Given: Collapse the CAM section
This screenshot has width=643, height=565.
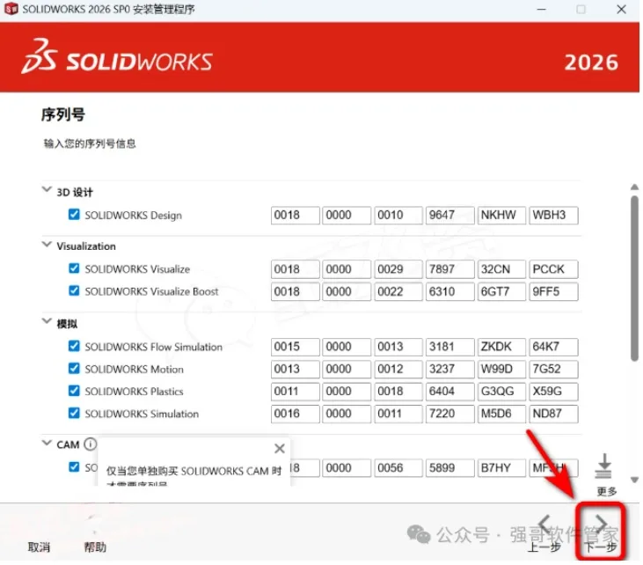Looking at the screenshot, I should click(47, 443).
